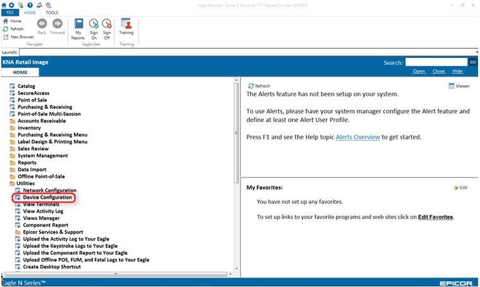Viewport: 480px width, 287px height.
Task: Click the Edit Favorites link
Action: [435, 217]
